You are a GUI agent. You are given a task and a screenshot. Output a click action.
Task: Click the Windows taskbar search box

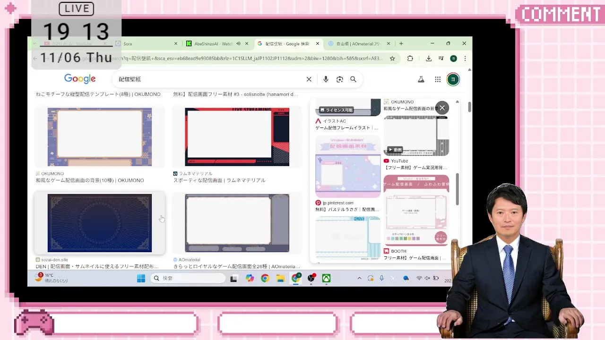pos(188,279)
